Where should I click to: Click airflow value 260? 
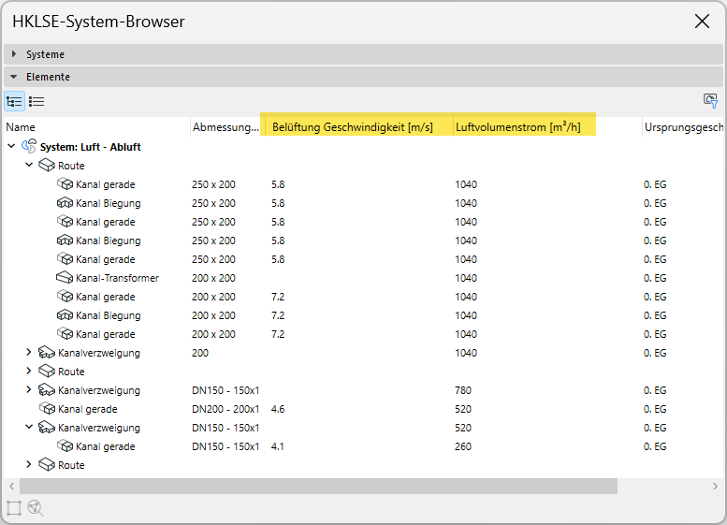(x=463, y=446)
